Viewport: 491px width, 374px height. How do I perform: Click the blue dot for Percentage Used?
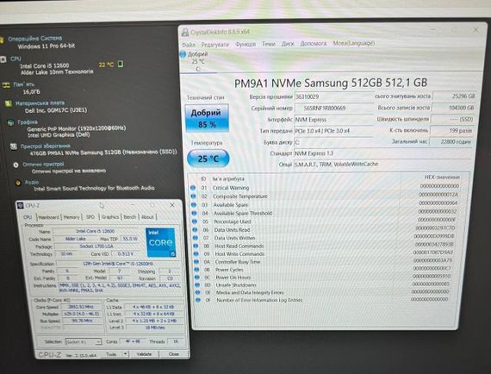(x=195, y=221)
